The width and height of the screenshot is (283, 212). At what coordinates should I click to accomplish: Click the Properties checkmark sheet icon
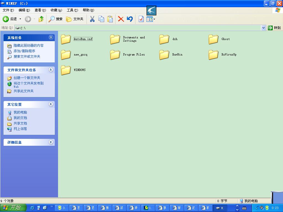pos(141,19)
